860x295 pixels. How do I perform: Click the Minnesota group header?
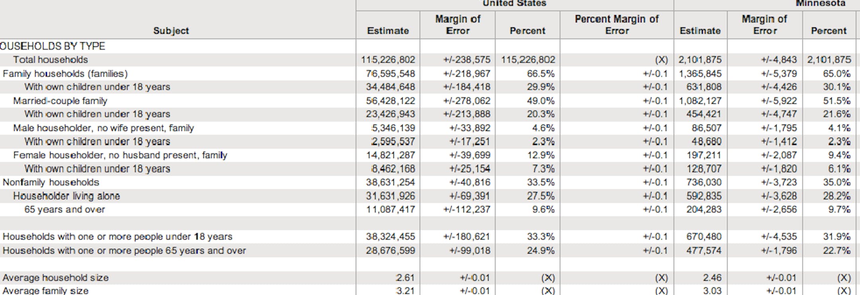coord(820,4)
